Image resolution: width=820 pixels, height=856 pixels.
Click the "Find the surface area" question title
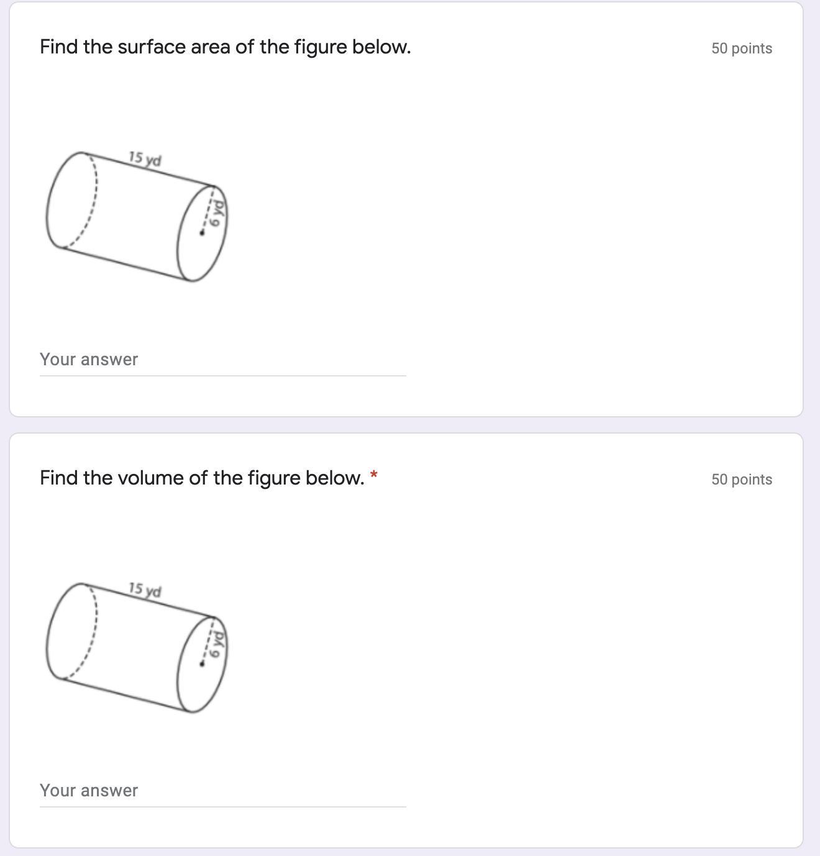225,47
